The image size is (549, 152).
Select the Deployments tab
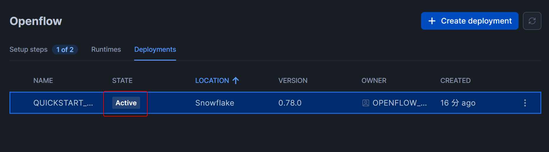point(155,49)
